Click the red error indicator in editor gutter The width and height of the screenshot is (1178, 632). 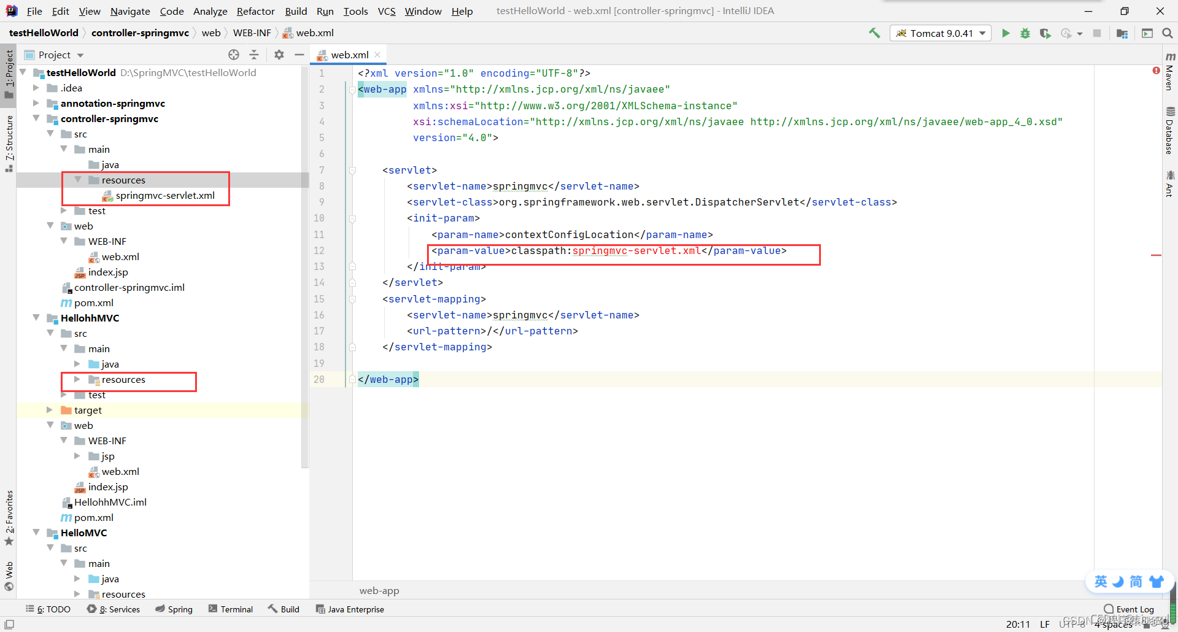point(1156,71)
